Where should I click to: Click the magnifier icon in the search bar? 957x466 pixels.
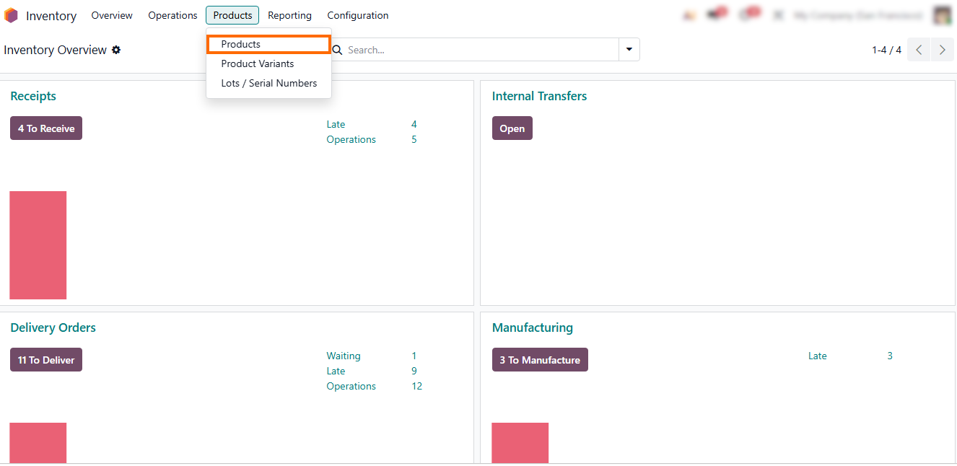coord(337,50)
